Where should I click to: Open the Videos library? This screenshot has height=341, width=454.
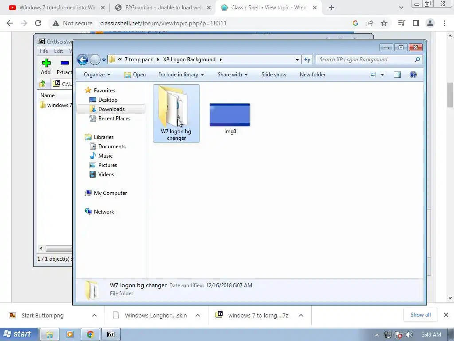click(102, 174)
